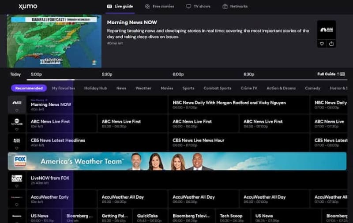Click the Bloomberg channel logo

pyautogui.click(x=17, y=216)
